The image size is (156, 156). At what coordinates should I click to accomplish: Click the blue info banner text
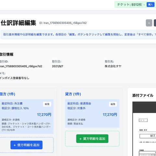point(80,34)
